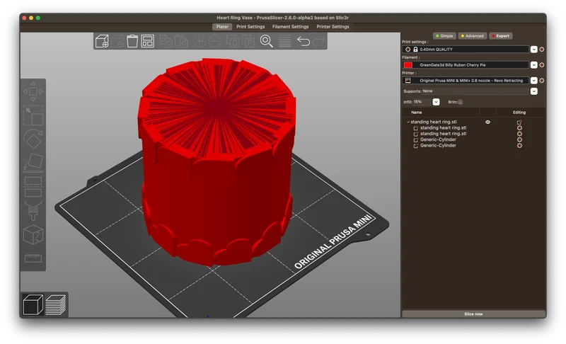The height and width of the screenshot is (344, 566).
Task: Open the Filament Settings tab
Action: click(290, 27)
